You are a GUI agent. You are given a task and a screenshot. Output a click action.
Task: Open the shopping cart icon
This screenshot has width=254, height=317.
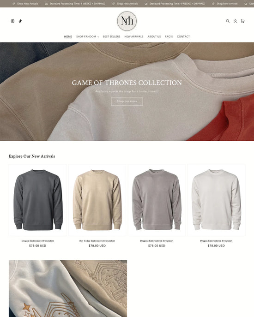(242, 21)
